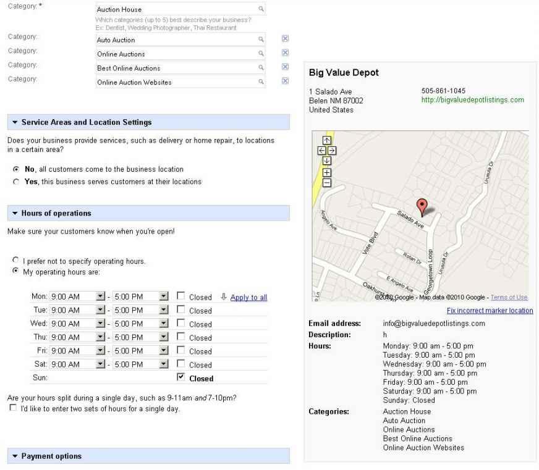Screen dimensions: 539x470
Task: Click the Best Online Auctions category field
Action: [176, 68]
